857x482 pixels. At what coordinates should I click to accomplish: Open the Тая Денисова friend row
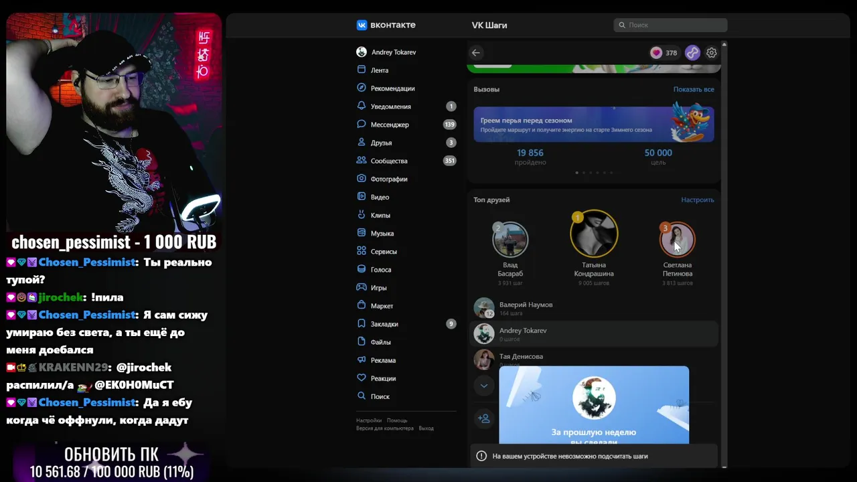[594, 359]
